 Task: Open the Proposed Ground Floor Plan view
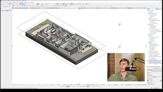(155, 20)
